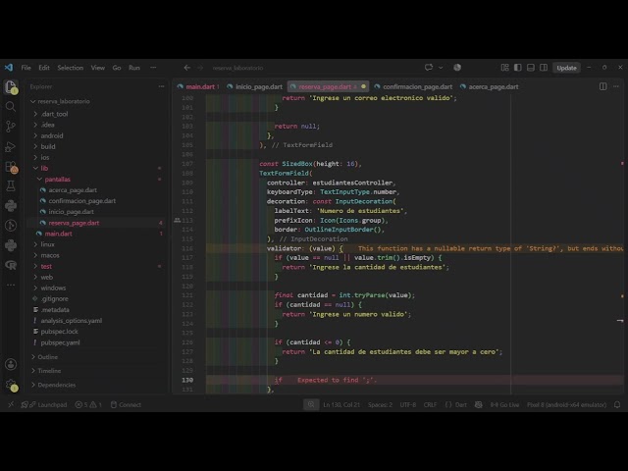The height and width of the screenshot is (471, 628).
Task: Expand the Timeline section
Action: pos(49,371)
